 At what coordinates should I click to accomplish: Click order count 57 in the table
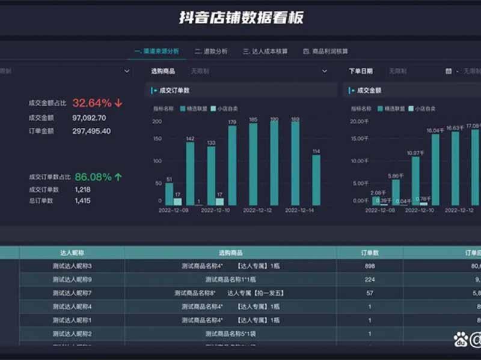[370, 293]
